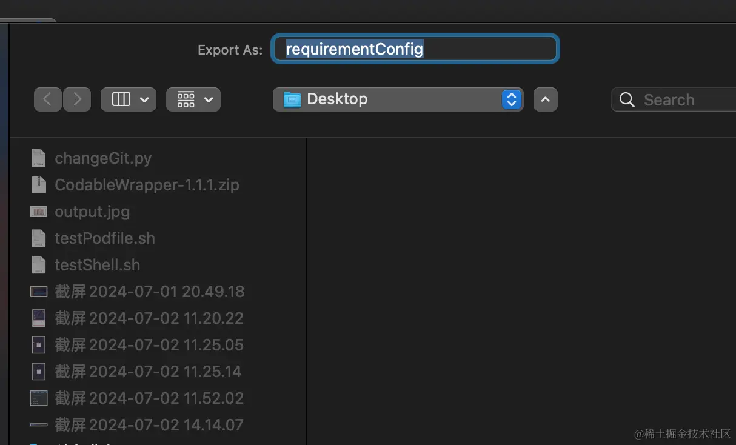Open the item grouping options dropdown
Viewport: 736px width, 445px height.
point(193,99)
